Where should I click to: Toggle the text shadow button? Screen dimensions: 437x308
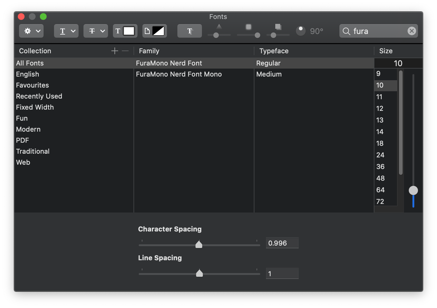click(190, 31)
